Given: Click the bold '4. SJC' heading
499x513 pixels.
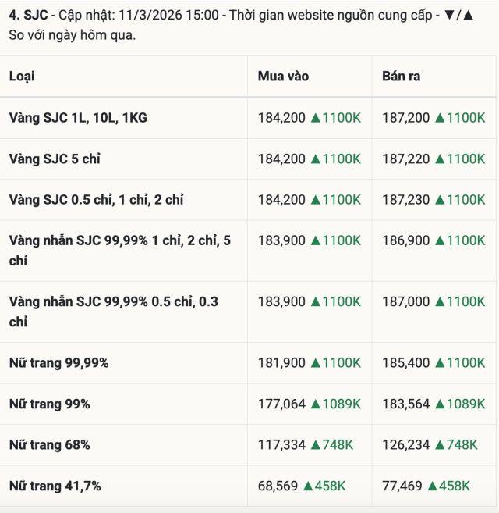Looking at the screenshot, I should (28, 16).
